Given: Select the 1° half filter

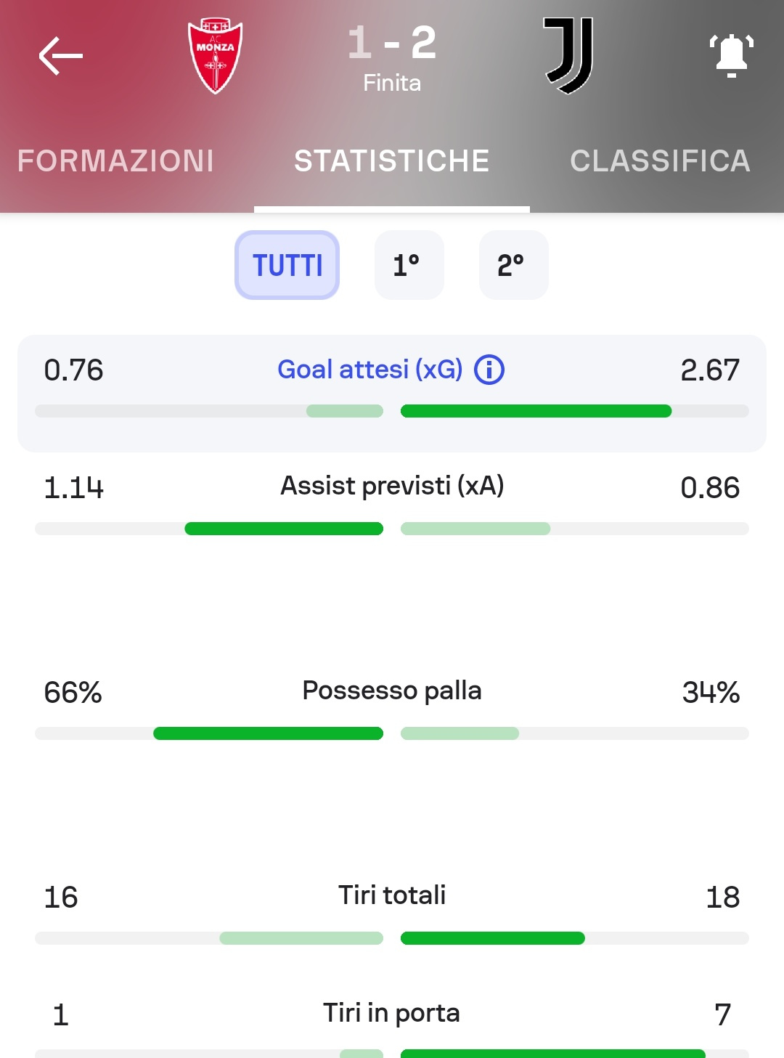Looking at the screenshot, I should click(409, 265).
